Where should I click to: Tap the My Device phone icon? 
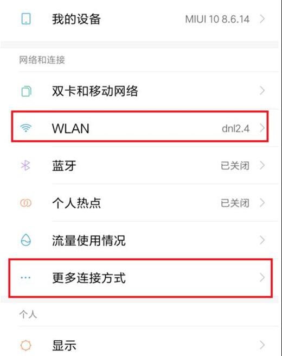(x=26, y=18)
